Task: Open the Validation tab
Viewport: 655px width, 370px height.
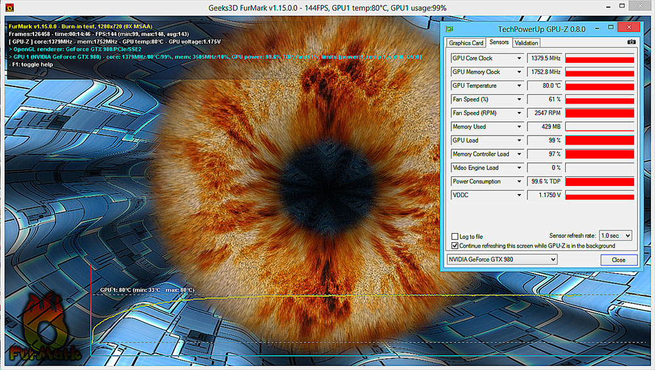Action: click(526, 43)
